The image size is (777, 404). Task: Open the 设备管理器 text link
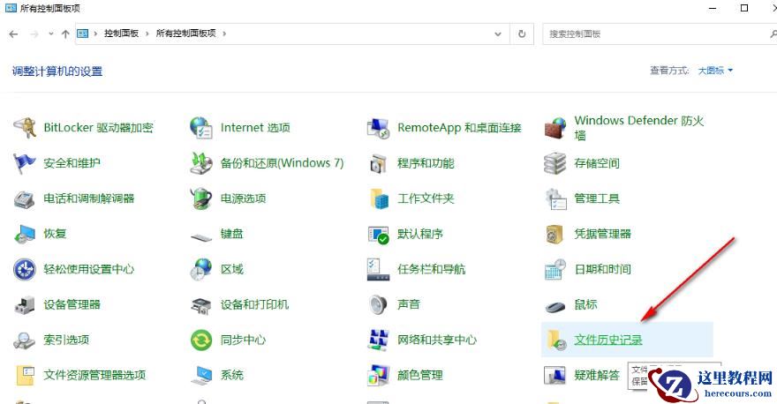[72, 305]
